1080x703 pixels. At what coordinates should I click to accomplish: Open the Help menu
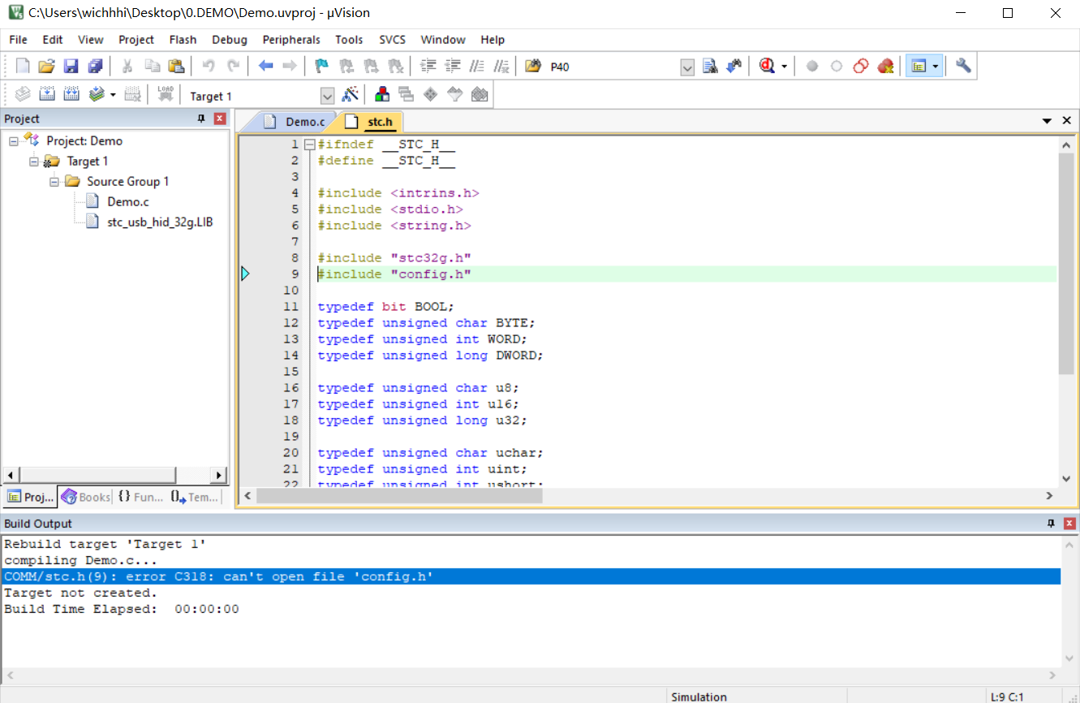pyautogui.click(x=493, y=40)
